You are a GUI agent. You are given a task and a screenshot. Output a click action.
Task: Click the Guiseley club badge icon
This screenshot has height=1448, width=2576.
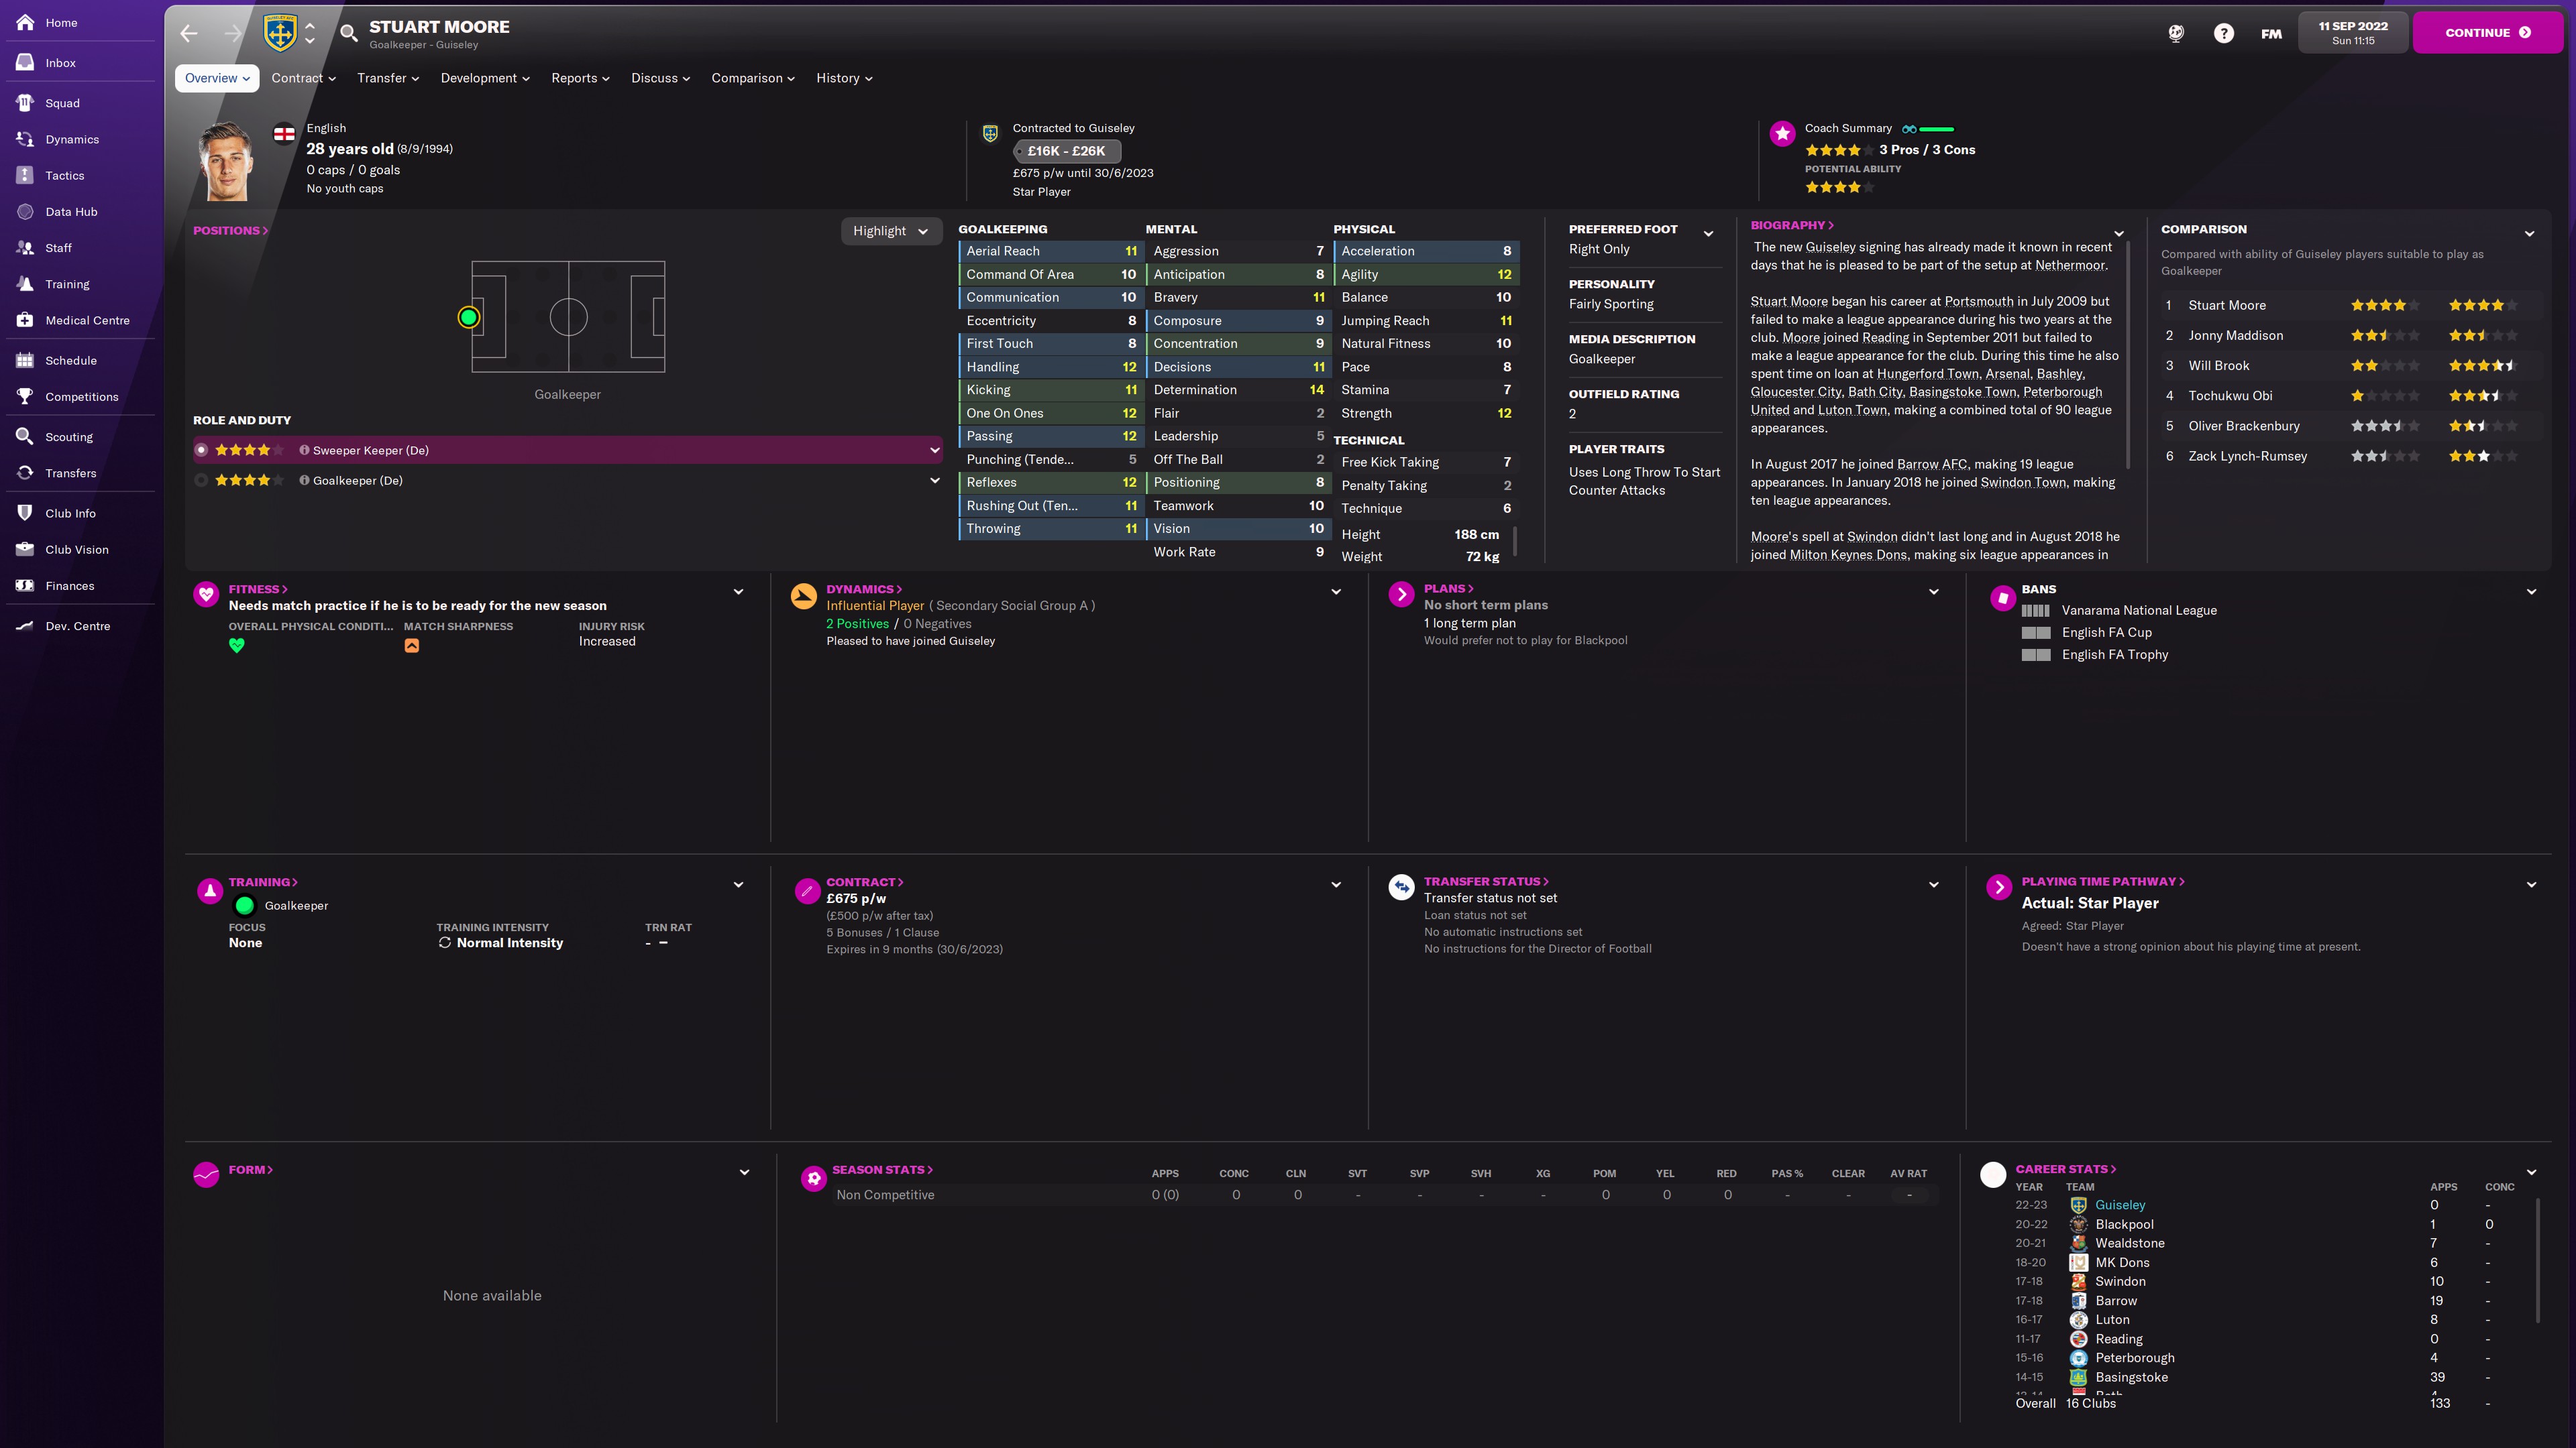[281, 33]
